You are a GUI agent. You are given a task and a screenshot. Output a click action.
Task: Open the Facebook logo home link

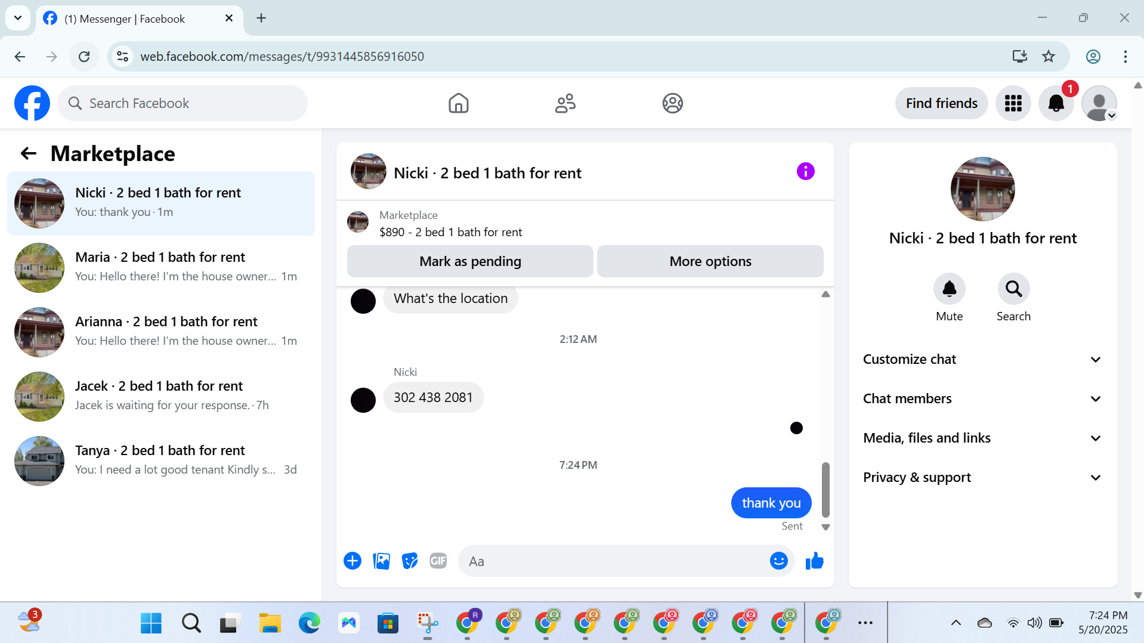[32, 103]
